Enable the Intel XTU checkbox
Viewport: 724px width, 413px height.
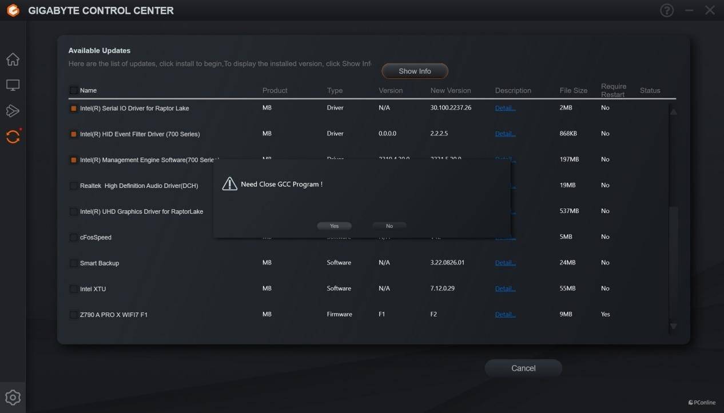point(74,289)
